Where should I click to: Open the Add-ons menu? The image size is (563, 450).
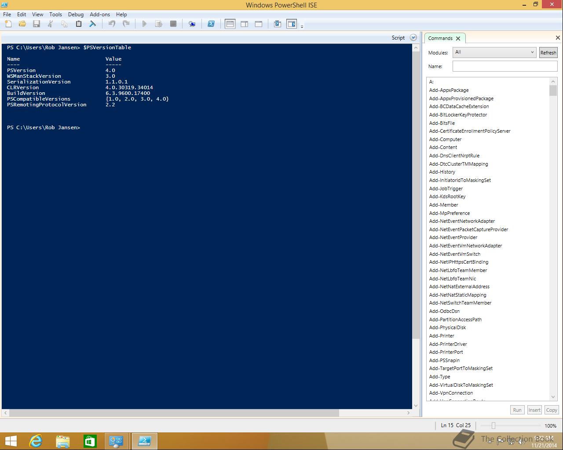point(100,14)
